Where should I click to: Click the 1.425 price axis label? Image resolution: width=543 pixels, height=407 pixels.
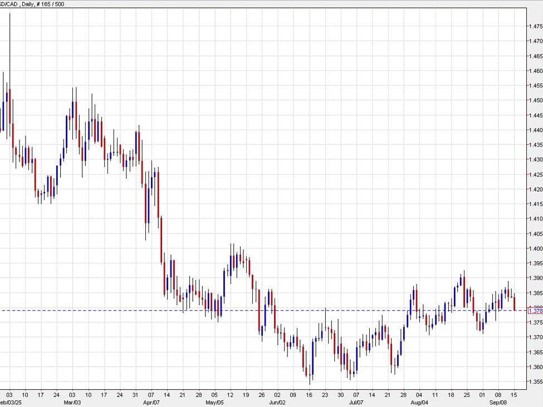coord(534,174)
